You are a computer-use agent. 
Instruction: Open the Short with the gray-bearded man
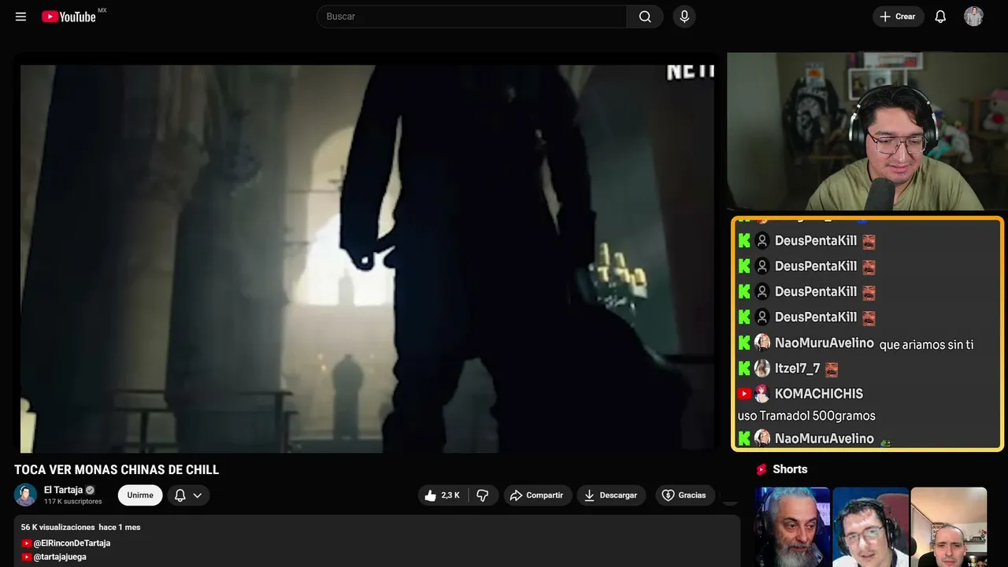pos(792,527)
